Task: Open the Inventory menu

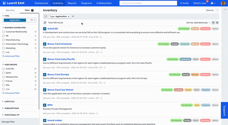Action: (58, 3)
